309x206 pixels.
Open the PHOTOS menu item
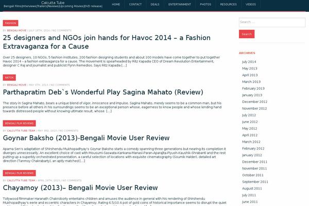(x=205, y=4)
